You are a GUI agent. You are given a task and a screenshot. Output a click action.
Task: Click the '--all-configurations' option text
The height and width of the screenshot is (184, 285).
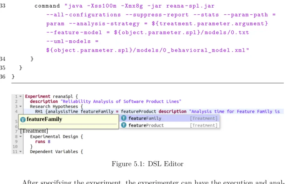(x=83, y=15)
